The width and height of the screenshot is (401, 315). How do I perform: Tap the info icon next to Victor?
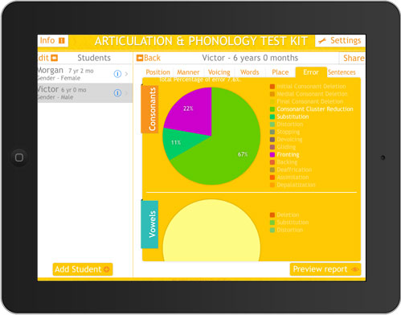click(117, 93)
